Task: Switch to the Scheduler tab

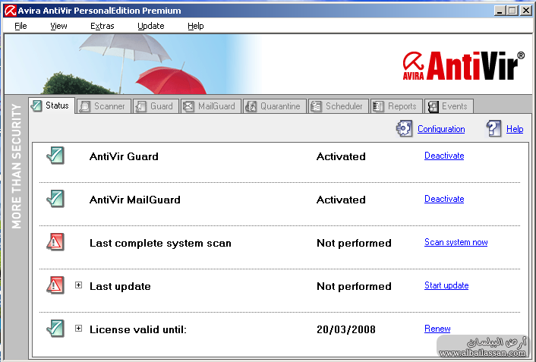Action: (x=338, y=106)
